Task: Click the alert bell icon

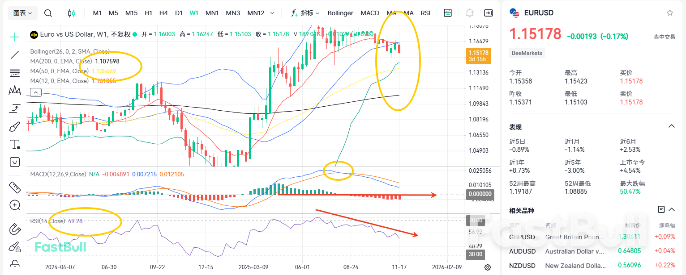Action: coord(469,13)
